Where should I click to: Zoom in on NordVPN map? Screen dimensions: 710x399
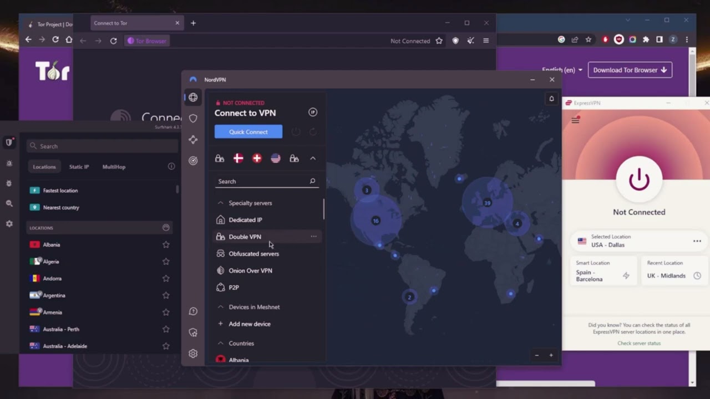click(551, 355)
